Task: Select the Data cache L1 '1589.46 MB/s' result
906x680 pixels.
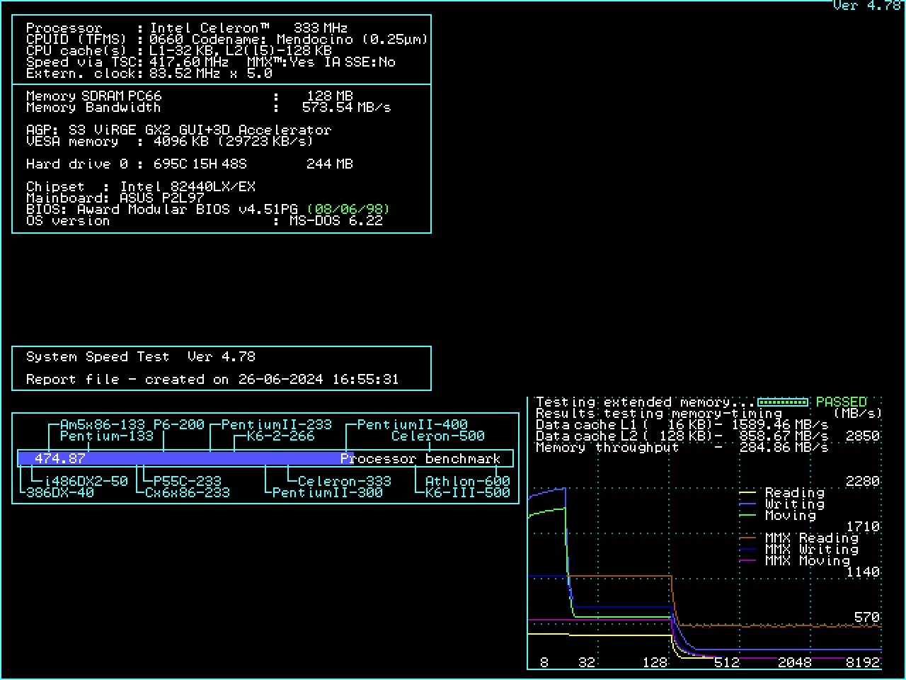Action: click(x=779, y=425)
